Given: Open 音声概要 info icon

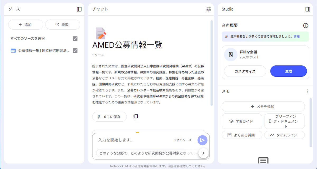Looking at the screenshot, I should coord(306,26).
